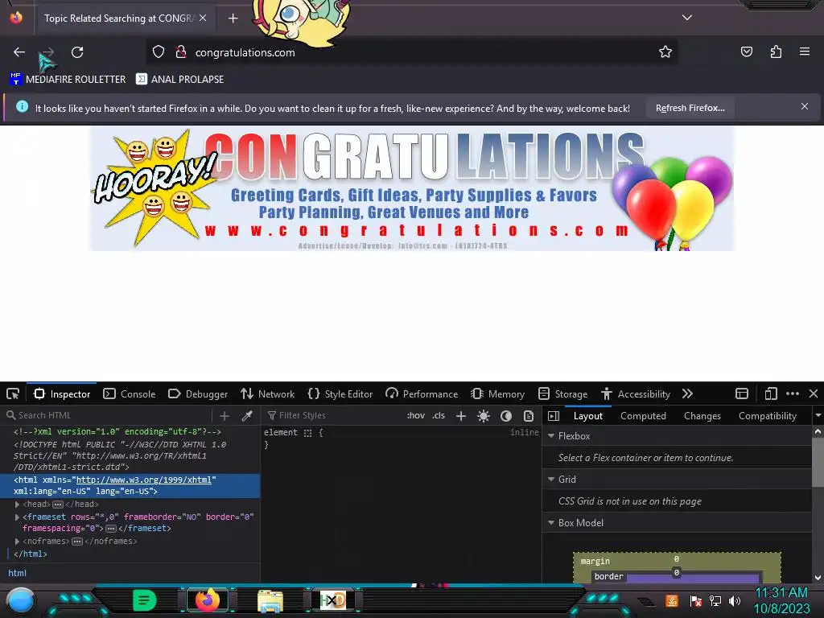Expand the head element node
Screen dimensions: 824x618
(18, 505)
